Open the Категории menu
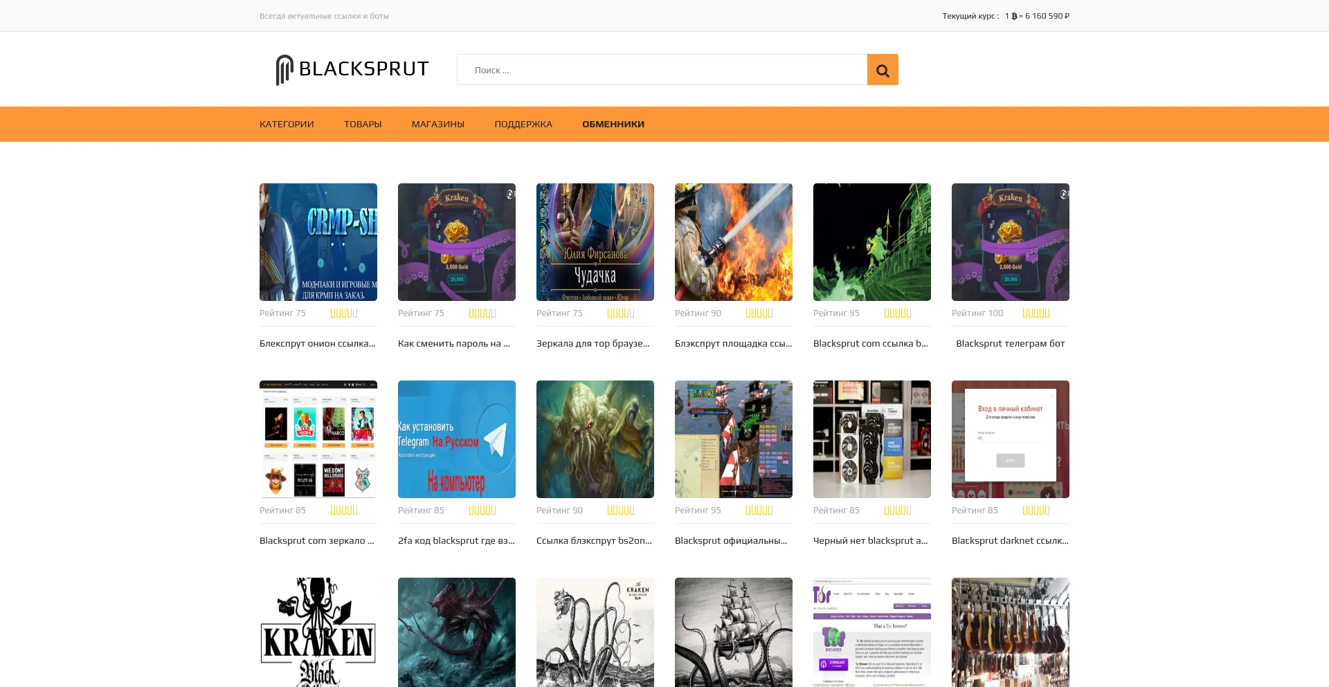Screen dimensions: 1329x687 click(287, 125)
